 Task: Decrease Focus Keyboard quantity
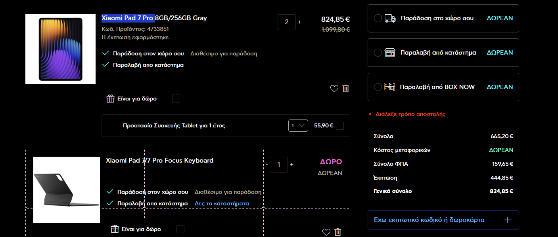(x=267, y=165)
